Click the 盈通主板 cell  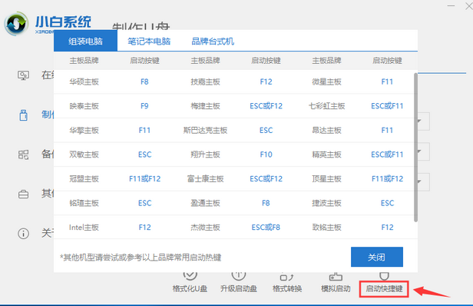coord(205,203)
